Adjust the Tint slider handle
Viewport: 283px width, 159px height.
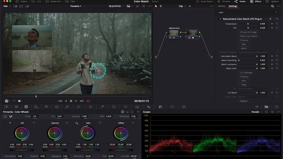(248, 28)
